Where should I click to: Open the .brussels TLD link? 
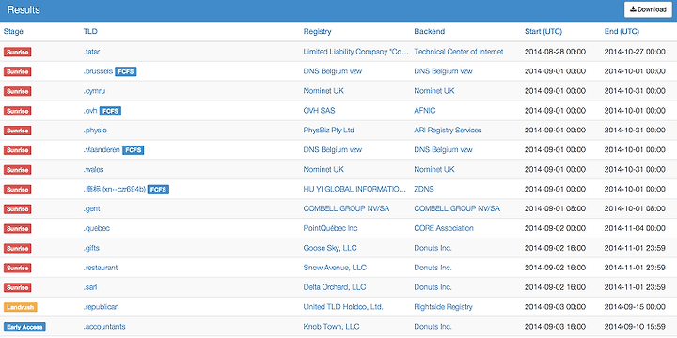point(98,71)
